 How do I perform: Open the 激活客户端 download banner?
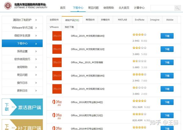point(22,107)
